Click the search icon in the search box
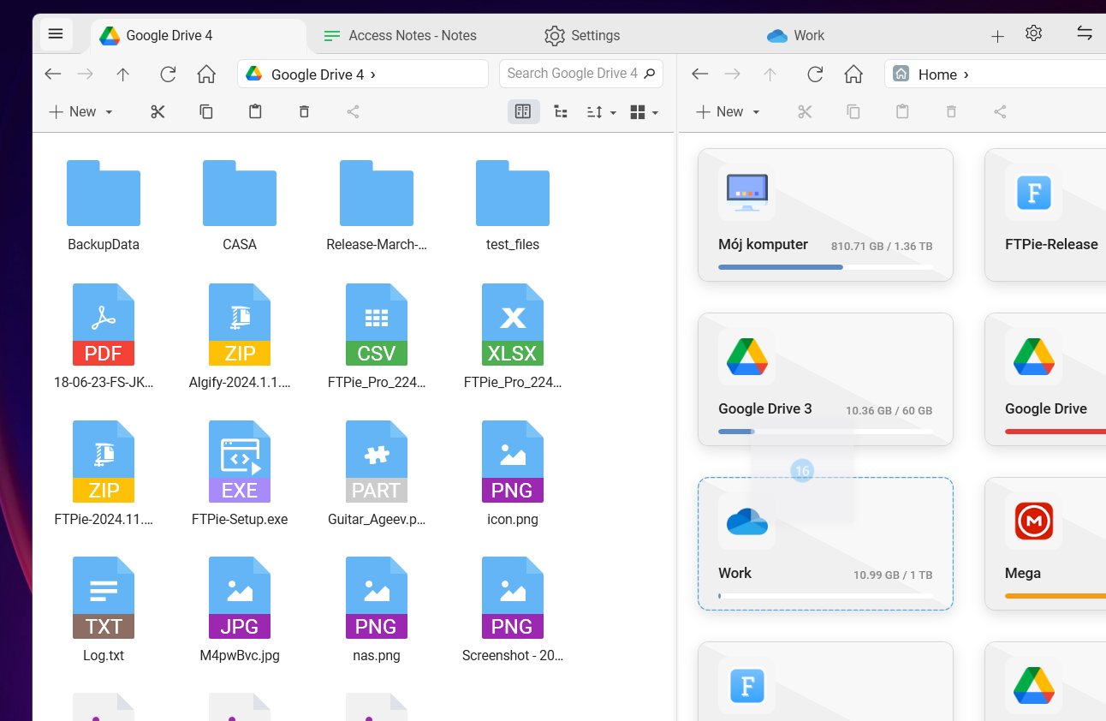 pyautogui.click(x=651, y=74)
